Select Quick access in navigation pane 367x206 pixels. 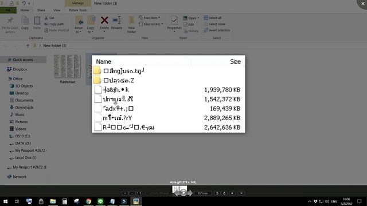pos(23,60)
